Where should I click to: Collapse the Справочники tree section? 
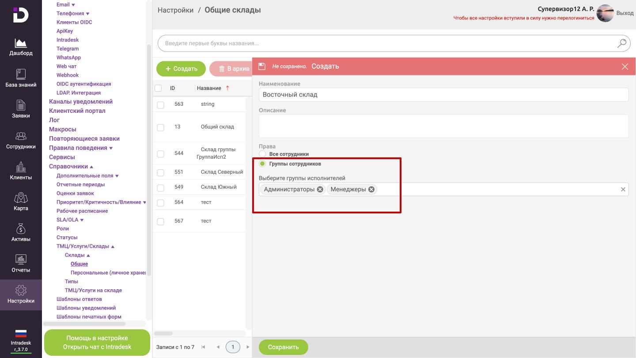pyautogui.click(x=91, y=167)
